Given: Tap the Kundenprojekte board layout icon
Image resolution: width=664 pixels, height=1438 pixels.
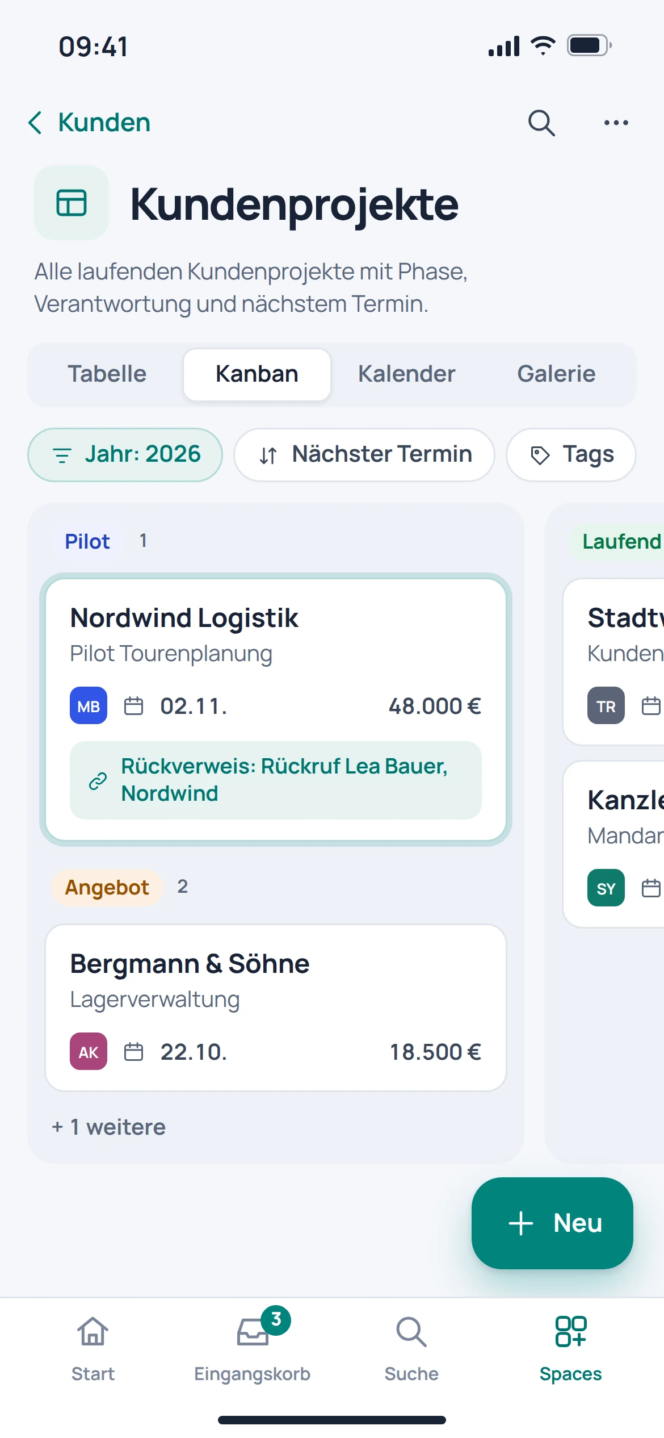Looking at the screenshot, I should coord(72,203).
